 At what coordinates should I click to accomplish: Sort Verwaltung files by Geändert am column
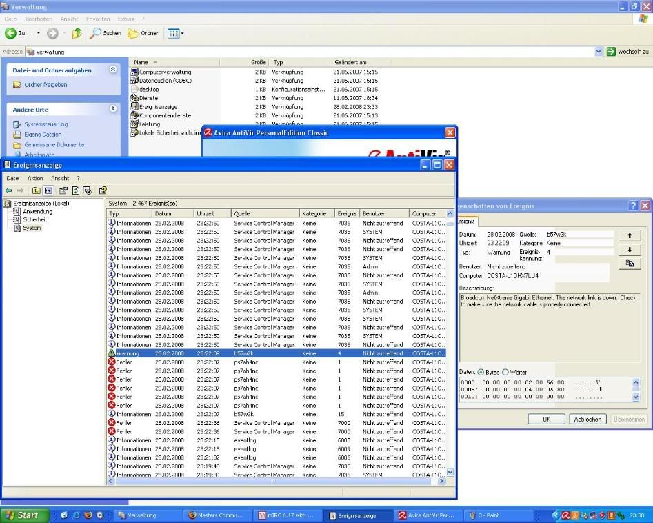pyautogui.click(x=360, y=63)
